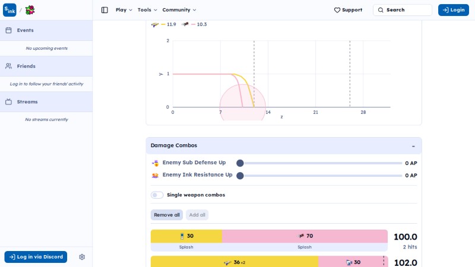This screenshot has width=475, height=267.
Task: Click 'No streams currently' text
Action: click(x=46, y=120)
